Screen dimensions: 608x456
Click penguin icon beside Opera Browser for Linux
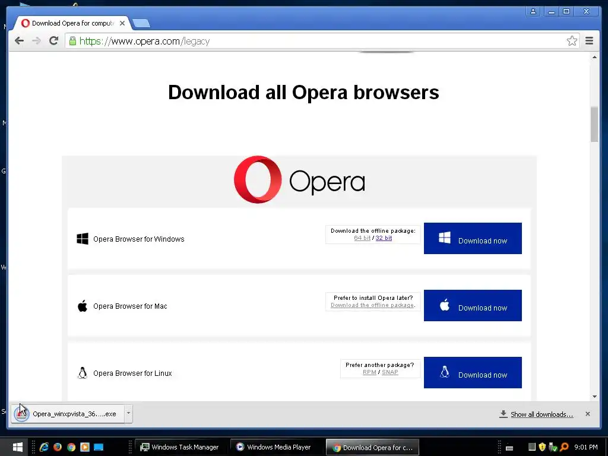[x=82, y=373]
